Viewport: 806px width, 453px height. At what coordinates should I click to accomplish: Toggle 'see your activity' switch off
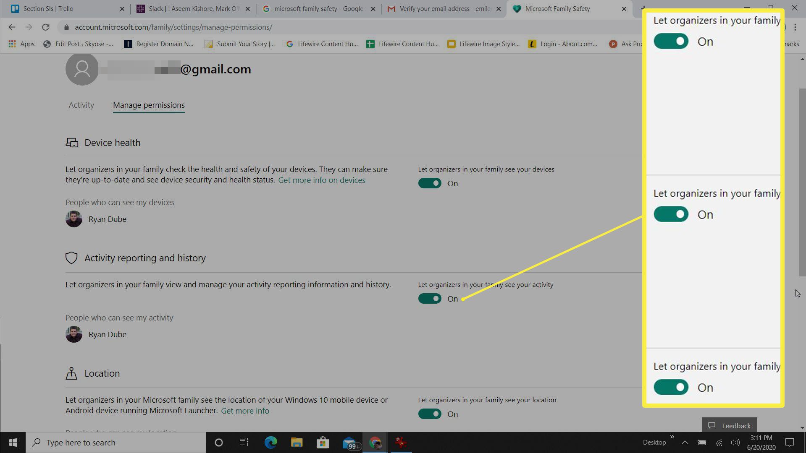pos(430,299)
